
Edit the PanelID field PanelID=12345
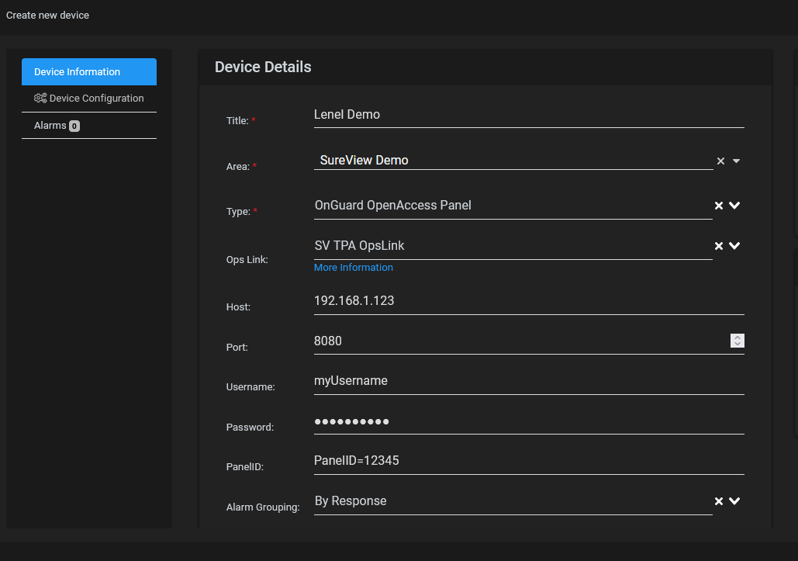[x=529, y=461]
